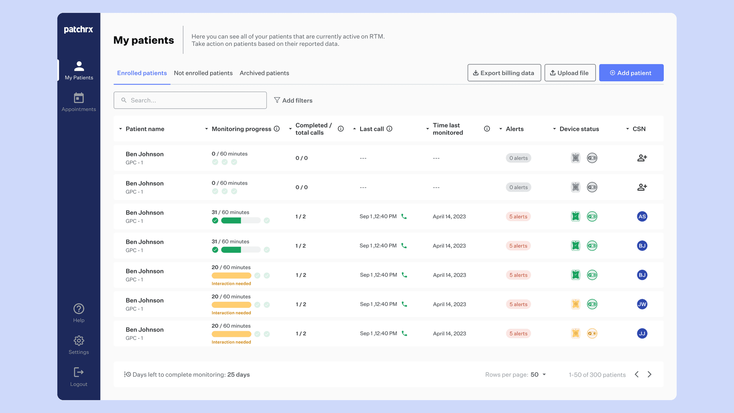The width and height of the screenshot is (734, 413).
Task: Click green progress bar in AS row
Action: coord(241,220)
